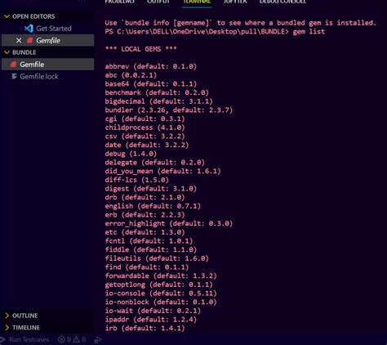Click the 'bundler (2.3.26, default: 2.3.7)' line

click(169, 110)
